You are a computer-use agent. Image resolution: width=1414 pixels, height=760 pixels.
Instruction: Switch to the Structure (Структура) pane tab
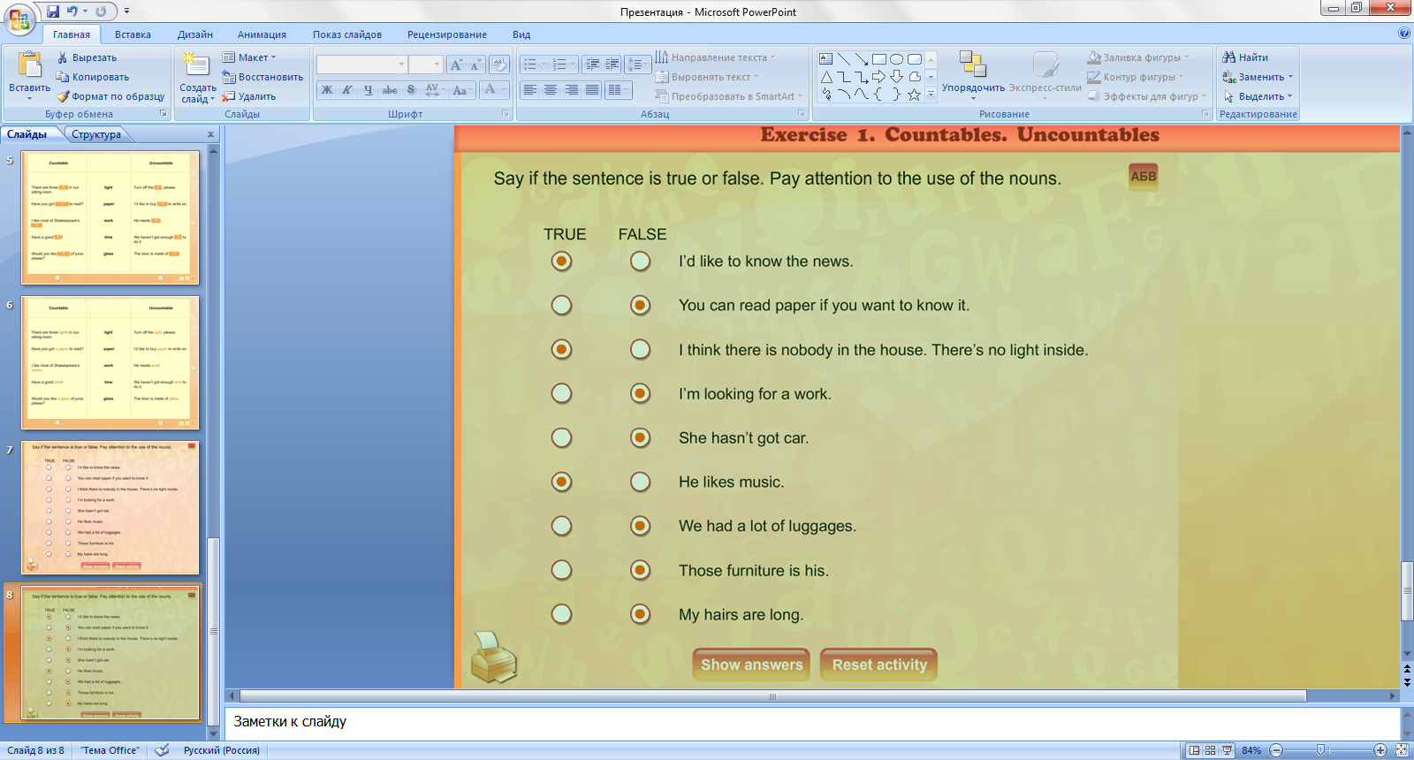point(96,134)
